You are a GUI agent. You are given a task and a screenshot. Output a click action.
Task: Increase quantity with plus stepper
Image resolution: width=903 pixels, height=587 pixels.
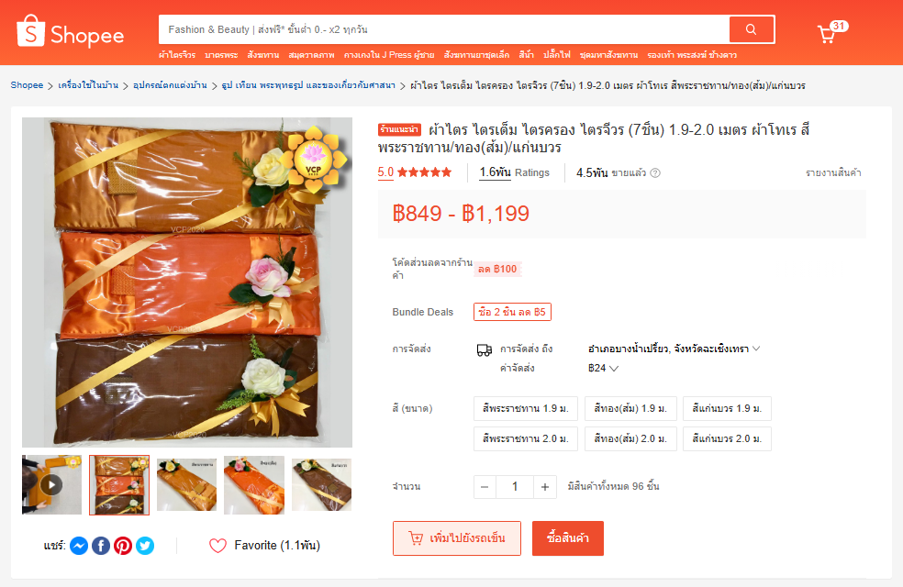tap(545, 487)
